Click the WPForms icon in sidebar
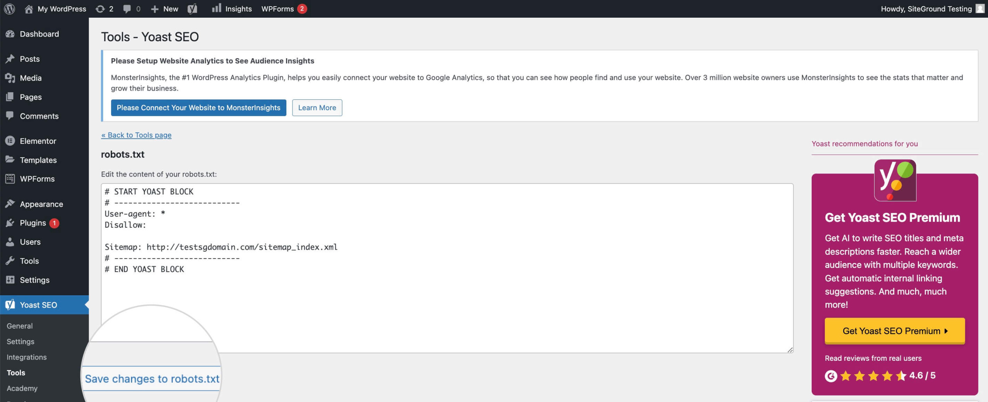Screen dimensions: 988x402 click(x=10, y=178)
